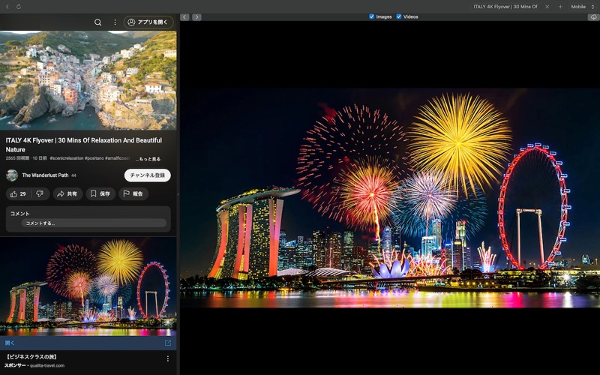The height and width of the screenshot is (375, 600).
Task: Click the 報告 report button
Action: point(133,194)
